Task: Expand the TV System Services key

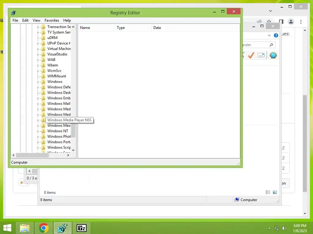Action: (38, 33)
